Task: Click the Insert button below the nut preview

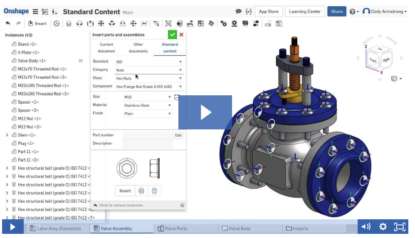Action: pyautogui.click(x=125, y=191)
